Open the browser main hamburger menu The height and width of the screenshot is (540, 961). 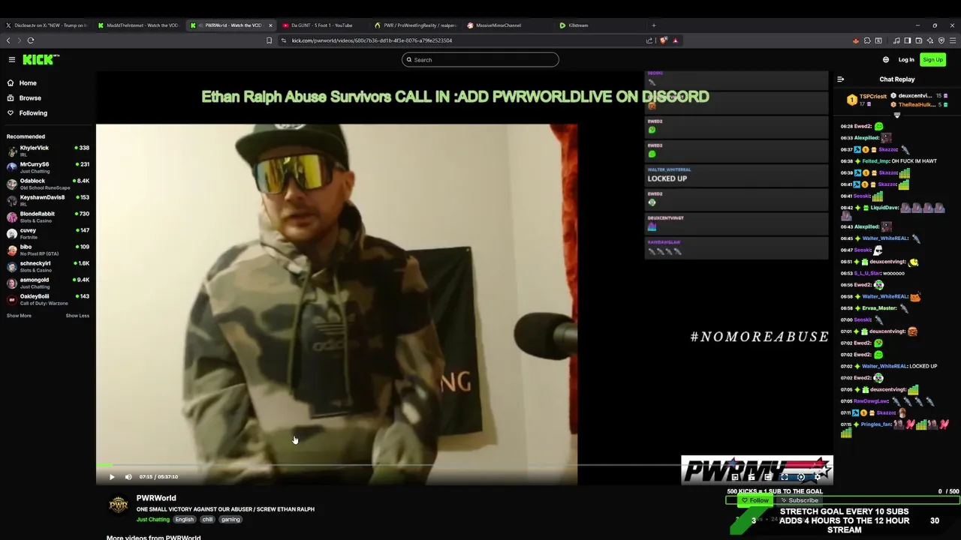click(x=953, y=40)
